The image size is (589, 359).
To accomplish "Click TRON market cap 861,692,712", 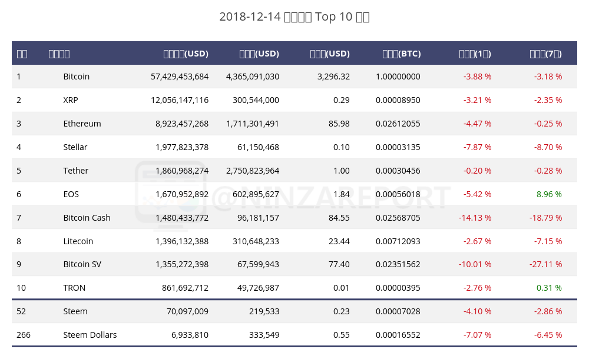I will coord(185,288).
